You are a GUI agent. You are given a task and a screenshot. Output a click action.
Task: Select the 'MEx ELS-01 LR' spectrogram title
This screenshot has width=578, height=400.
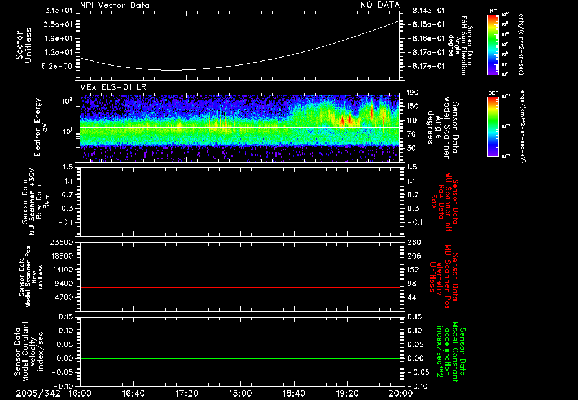point(113,87)
